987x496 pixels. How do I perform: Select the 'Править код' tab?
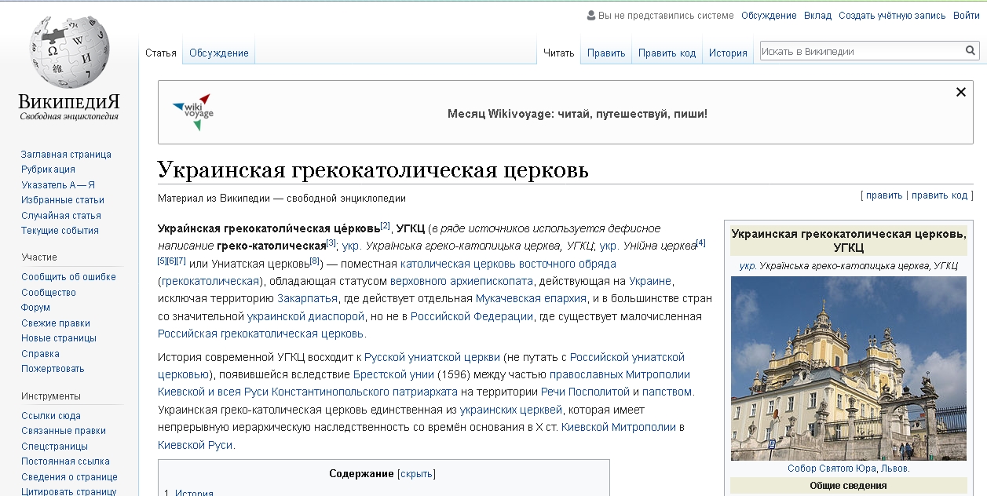pyautogui.click(x=667, y=53)
